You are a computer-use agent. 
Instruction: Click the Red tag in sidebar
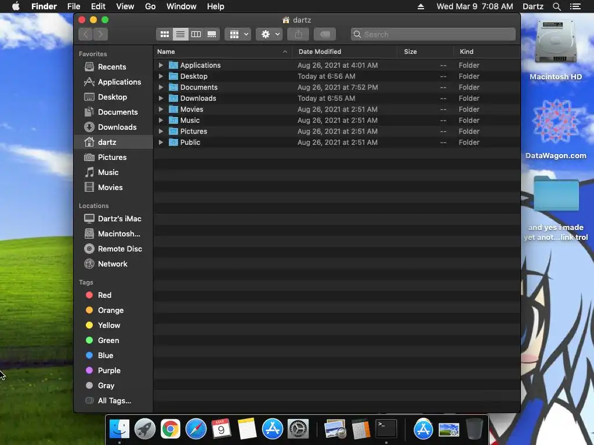pos(113,295)
